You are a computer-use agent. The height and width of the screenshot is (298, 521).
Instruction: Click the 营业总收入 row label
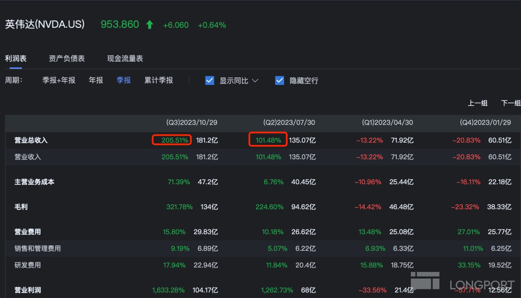point(31,140)
